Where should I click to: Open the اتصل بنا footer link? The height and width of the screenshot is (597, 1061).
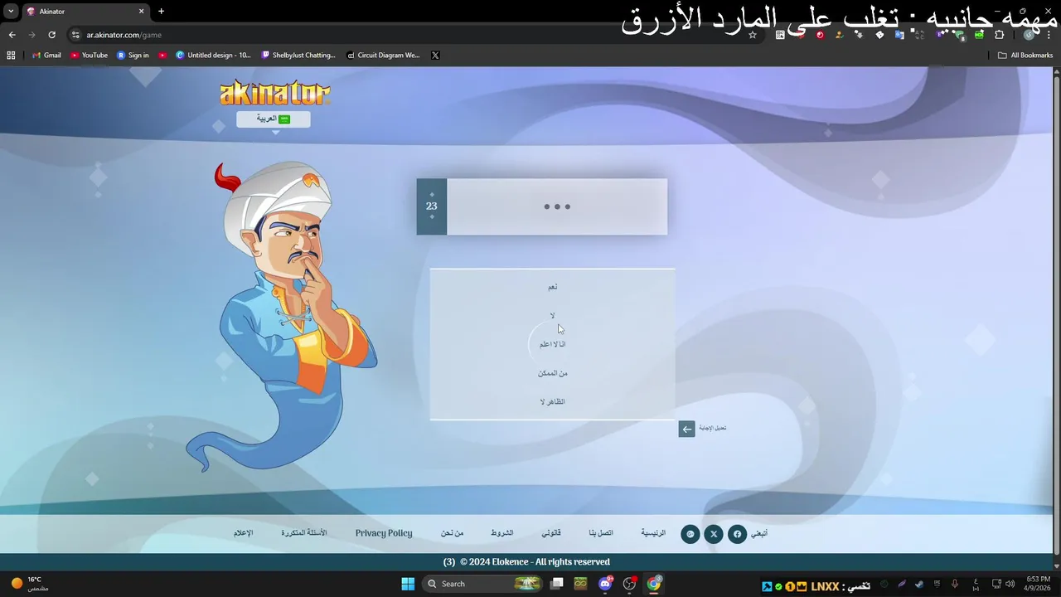(601, 533)
